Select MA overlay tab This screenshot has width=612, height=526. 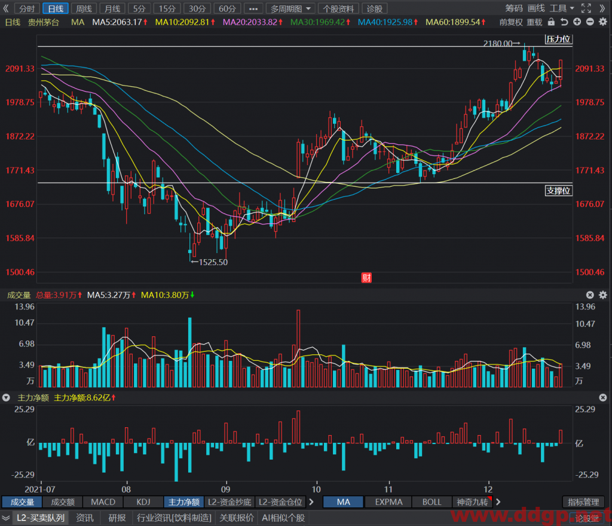coord(344,502)
